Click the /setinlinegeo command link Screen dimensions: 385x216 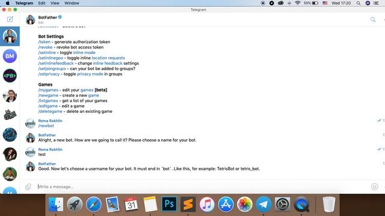pyautogui.click(x=51, y=58)
